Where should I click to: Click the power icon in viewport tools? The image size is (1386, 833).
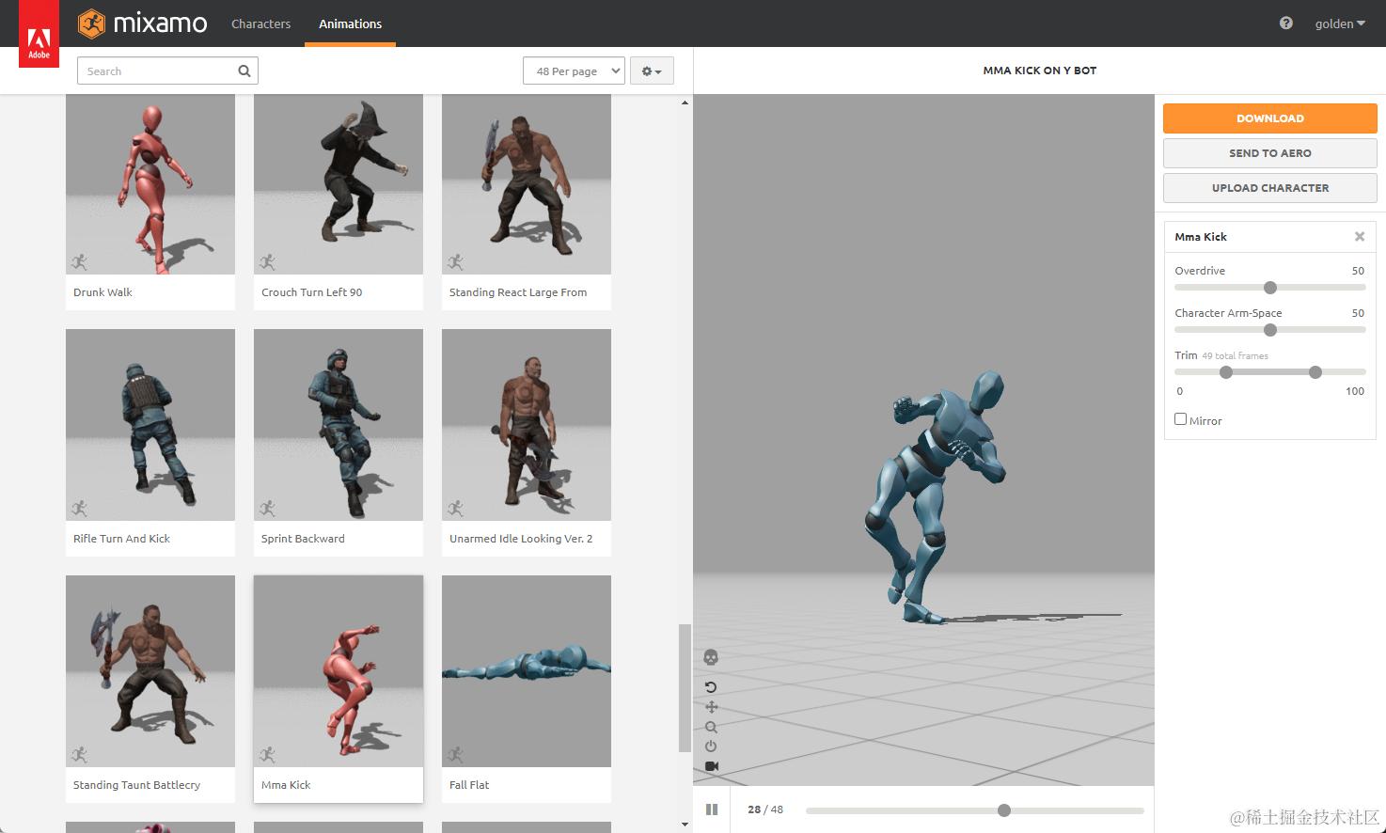coord(711,747)
